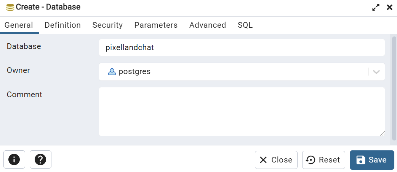
Task: Click the user icon beside postgres
Action: click(112, 72)
